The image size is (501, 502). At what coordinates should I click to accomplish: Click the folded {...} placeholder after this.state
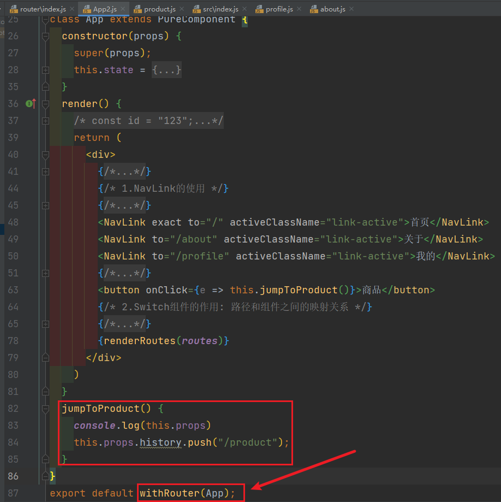pyautogui.click(x=166, y=70)
